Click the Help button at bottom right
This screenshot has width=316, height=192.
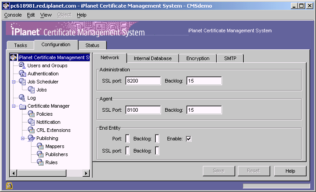click(x=290, y=171)
